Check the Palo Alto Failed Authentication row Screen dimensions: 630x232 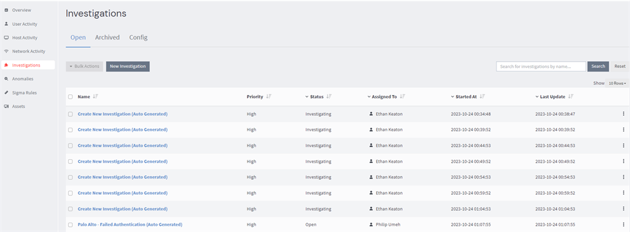[x=71, y=225]
